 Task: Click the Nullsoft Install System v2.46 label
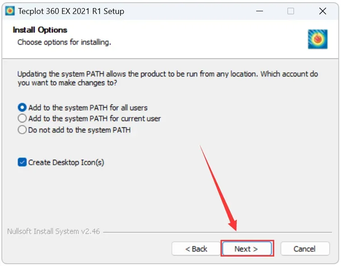click(x=54, y=231)
